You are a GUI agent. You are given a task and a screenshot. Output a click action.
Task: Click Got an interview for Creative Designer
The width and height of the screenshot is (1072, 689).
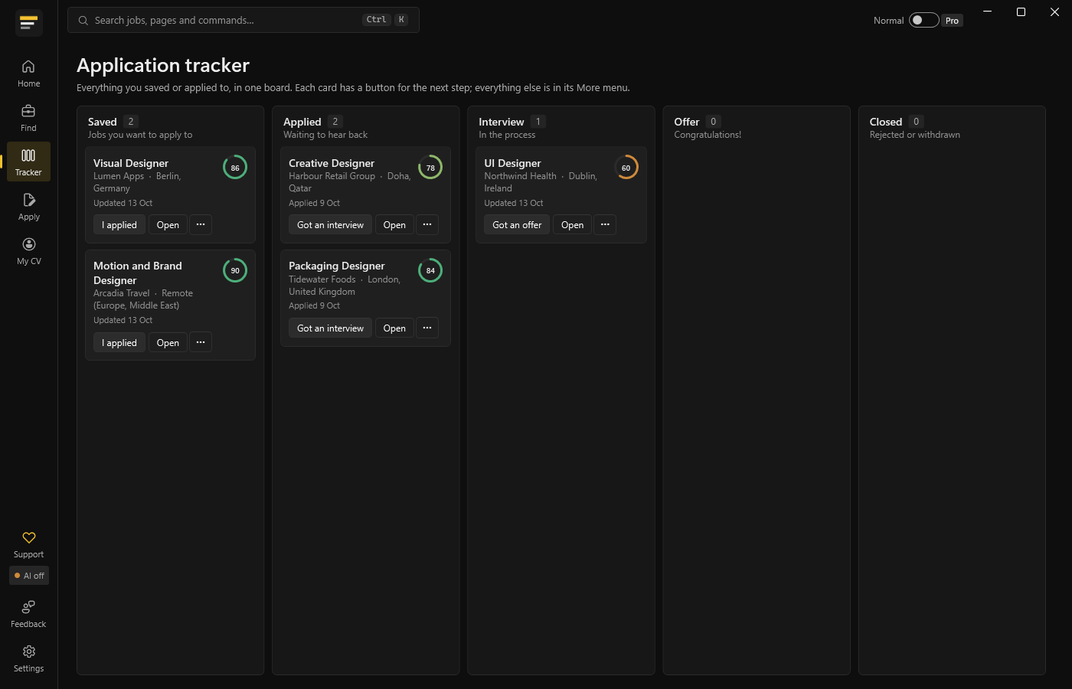(331, 224)
